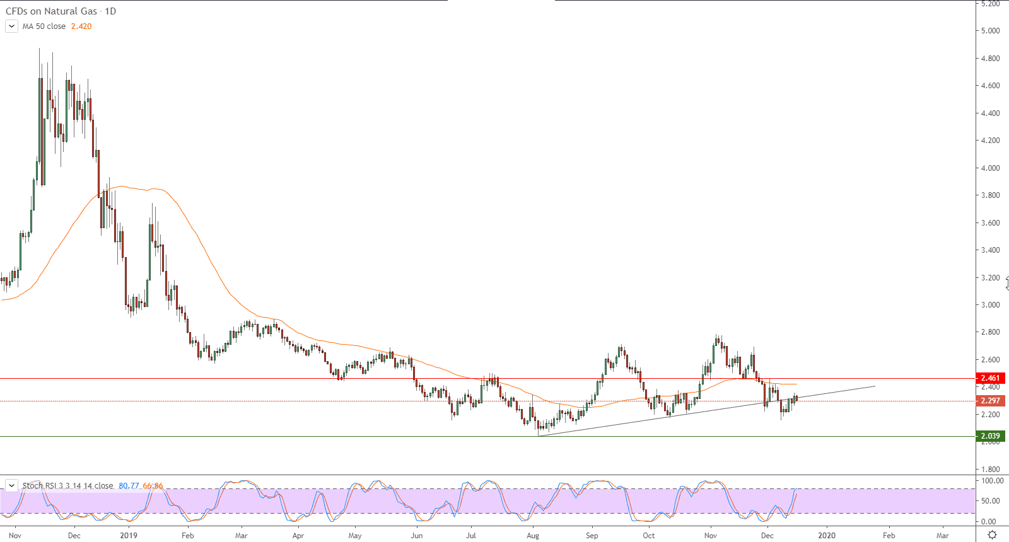Viewport: 1009px width, 542px height.
Task: Click the 1.800 price axis label
Action: click(x=990, y=470)
